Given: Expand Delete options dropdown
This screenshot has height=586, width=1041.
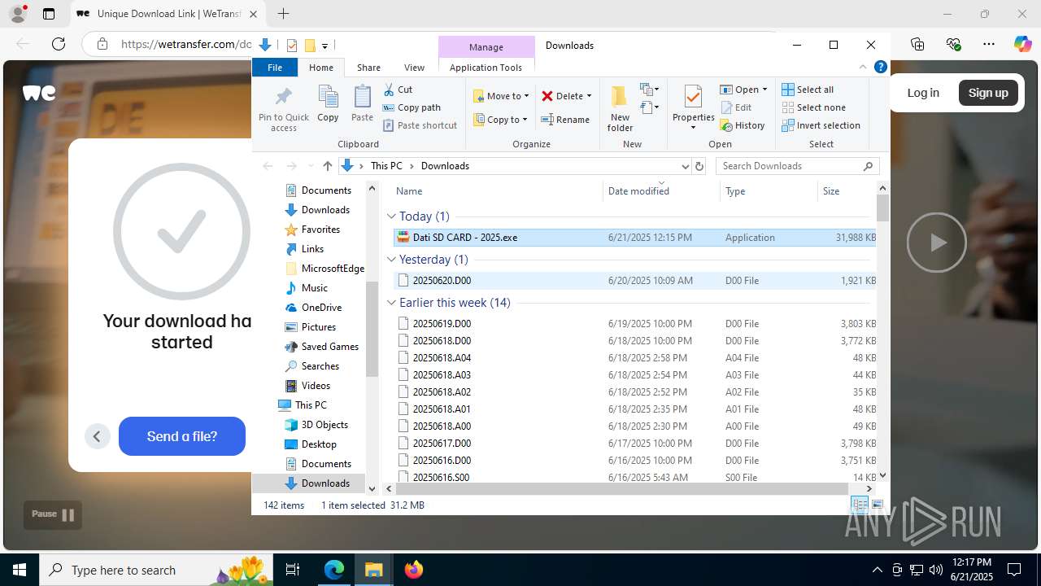Looking at the screenshot, I should [589, 96].
